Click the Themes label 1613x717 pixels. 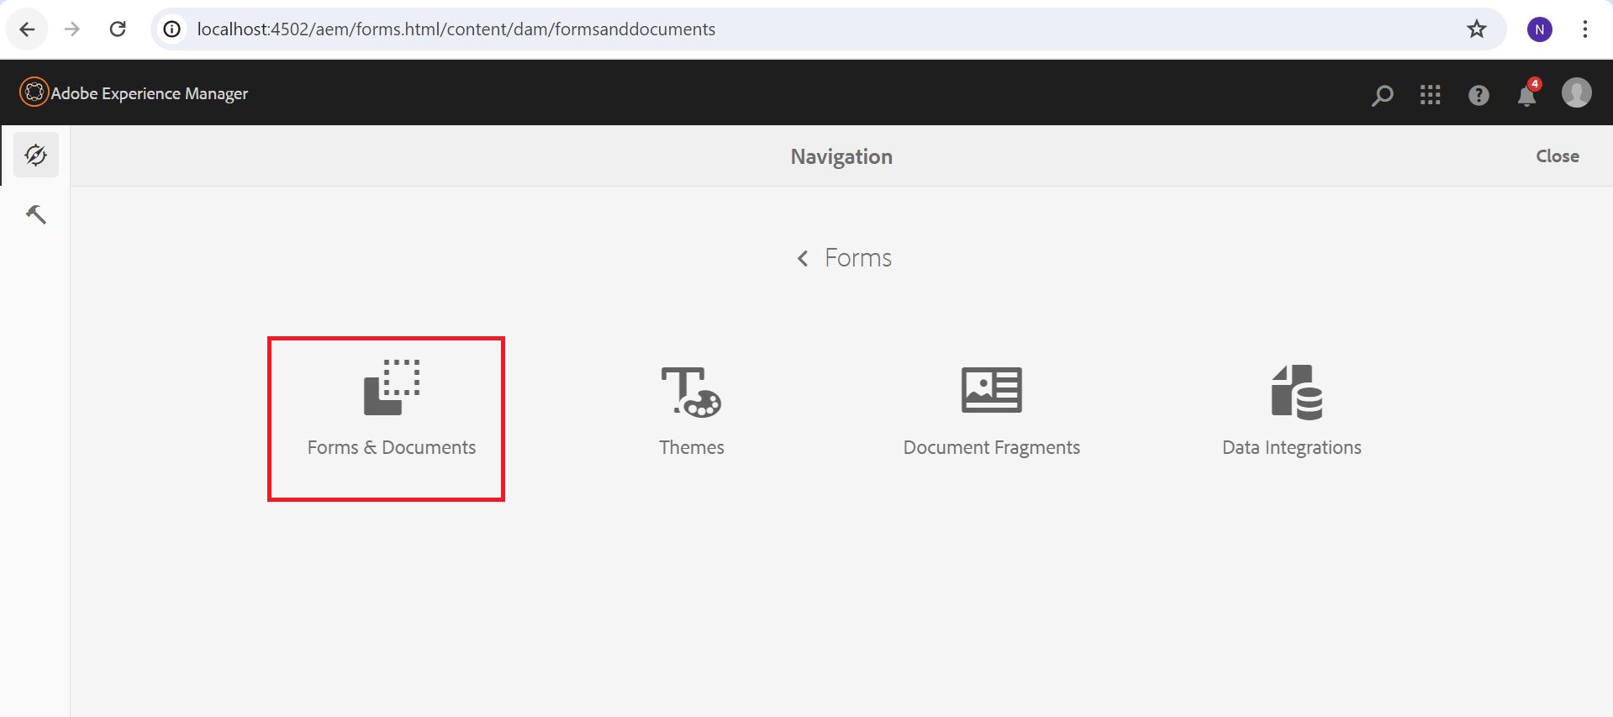click(691, 447)
